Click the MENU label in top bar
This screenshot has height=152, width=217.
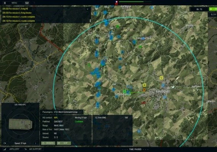[x=14, y=3]
